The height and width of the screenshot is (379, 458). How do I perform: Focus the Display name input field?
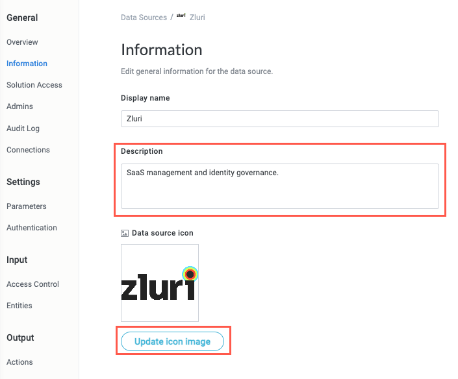tap(279, 119)
